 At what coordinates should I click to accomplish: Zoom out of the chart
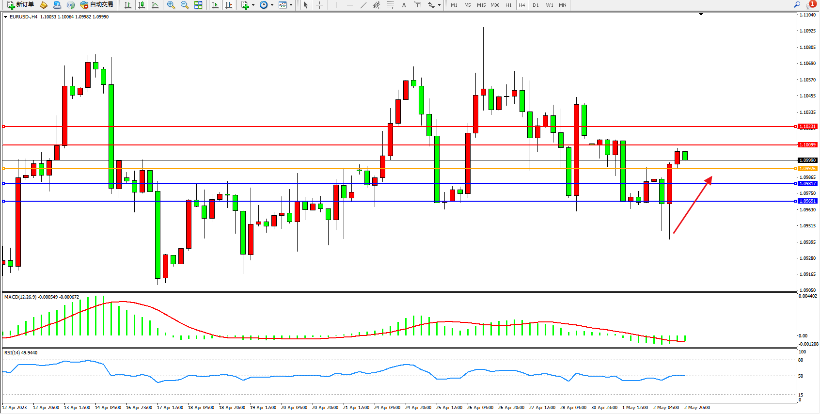[185, 5]
